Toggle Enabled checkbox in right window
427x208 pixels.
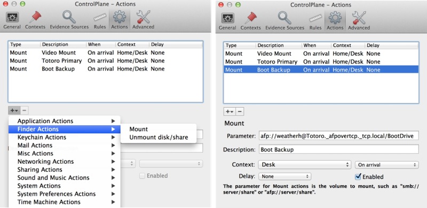click(x=358, y=177)
